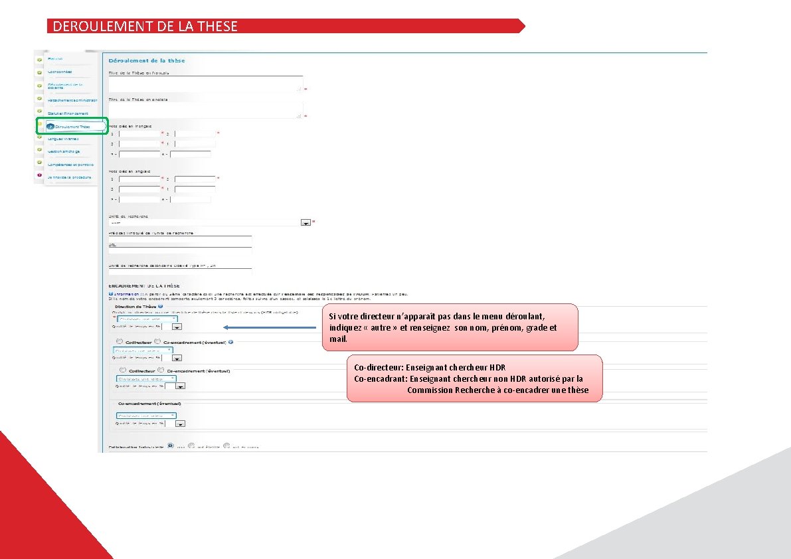791x559 pixels.
Task: Click blue arrow icon in Déroulement Thèse item
Action: [x=50, y=127]
